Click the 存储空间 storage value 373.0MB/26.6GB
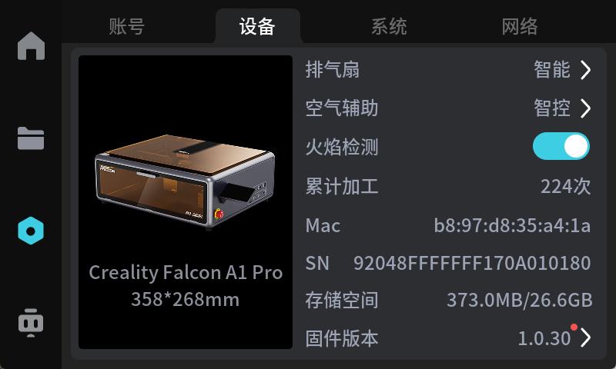 519,301
